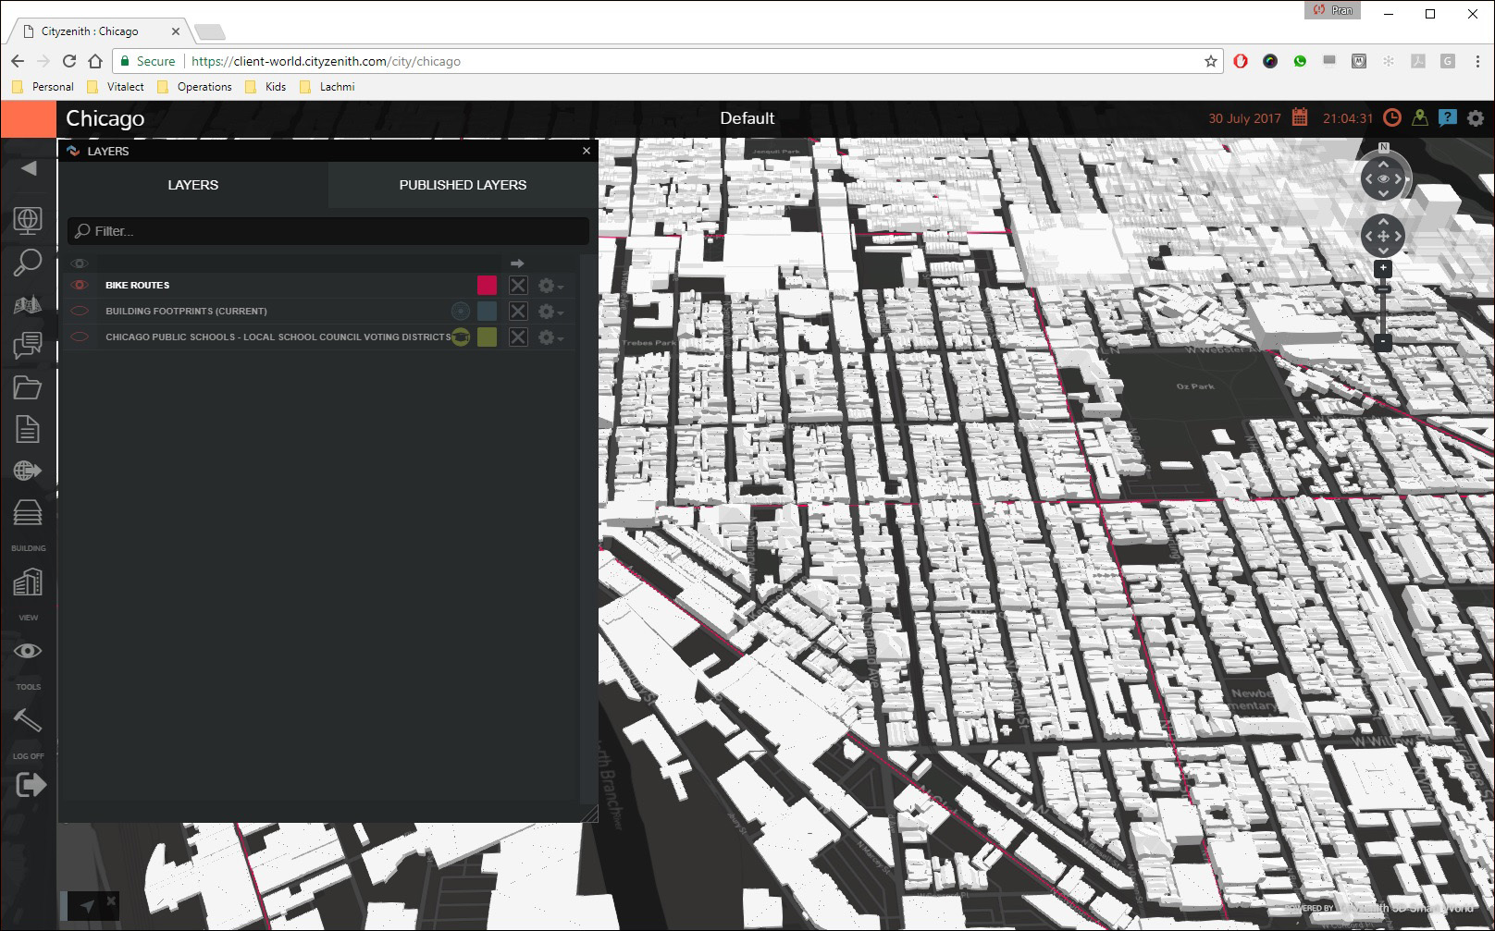Open the stacked layers icon in sidebar
Viewport: 1495px width, 931px height.
[28, 512]
